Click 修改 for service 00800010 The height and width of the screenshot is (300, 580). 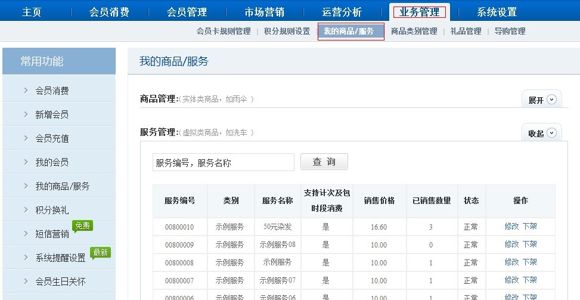[x=511, y=227]
